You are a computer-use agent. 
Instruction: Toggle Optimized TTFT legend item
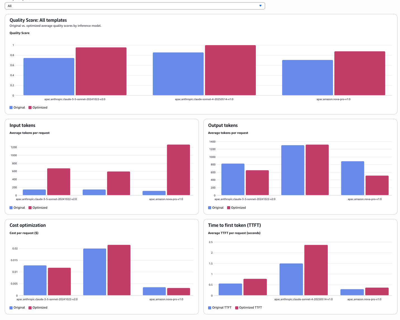click(x=249, y=307)
